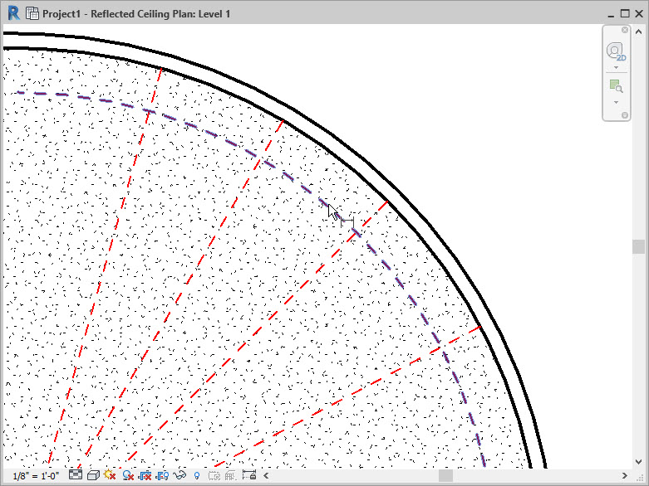The height and width of the screenshot is (486, 649).
Task: Open the Visual Style icon
Action: [93, 476]
